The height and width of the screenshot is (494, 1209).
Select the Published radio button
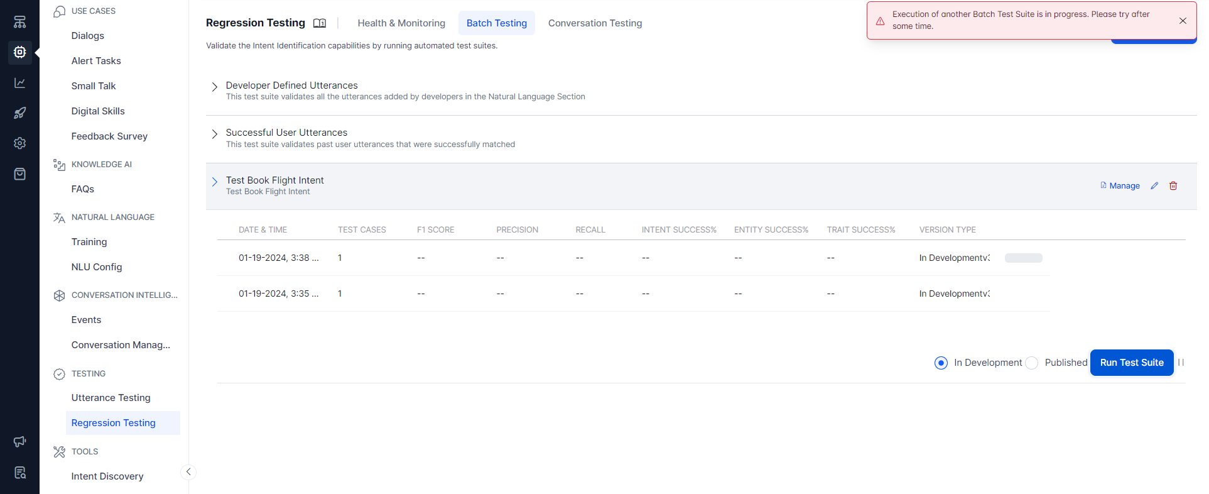click(x=1032, y=363)
